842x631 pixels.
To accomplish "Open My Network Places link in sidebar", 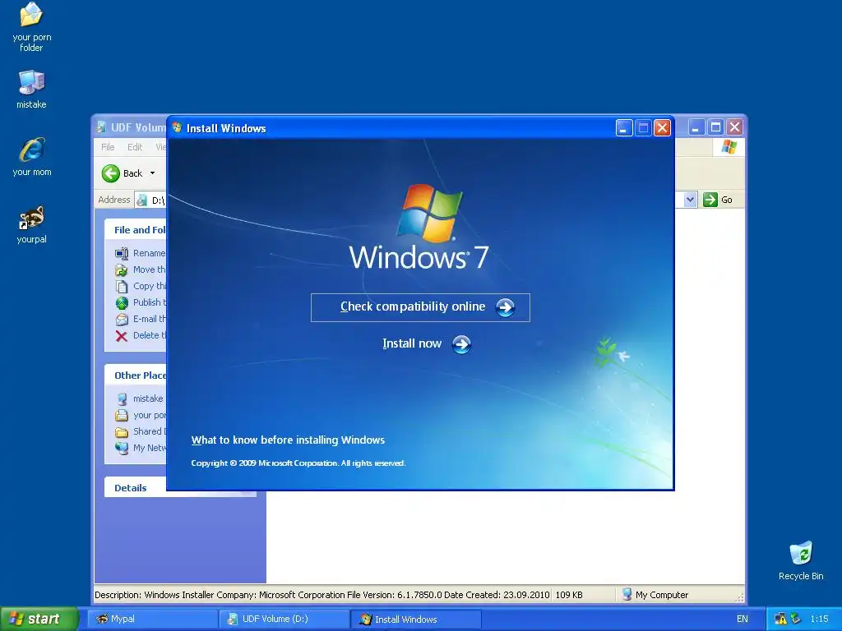I will point(150,448).
